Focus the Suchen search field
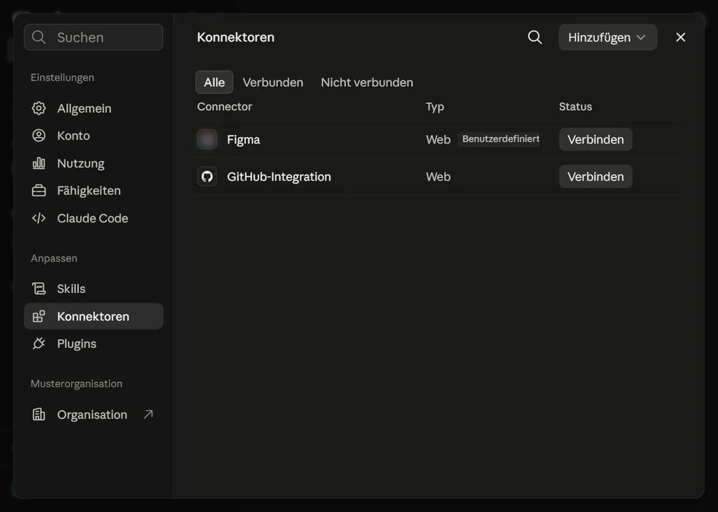The width and height of the screenshot is (718, 512). [93, 38]
